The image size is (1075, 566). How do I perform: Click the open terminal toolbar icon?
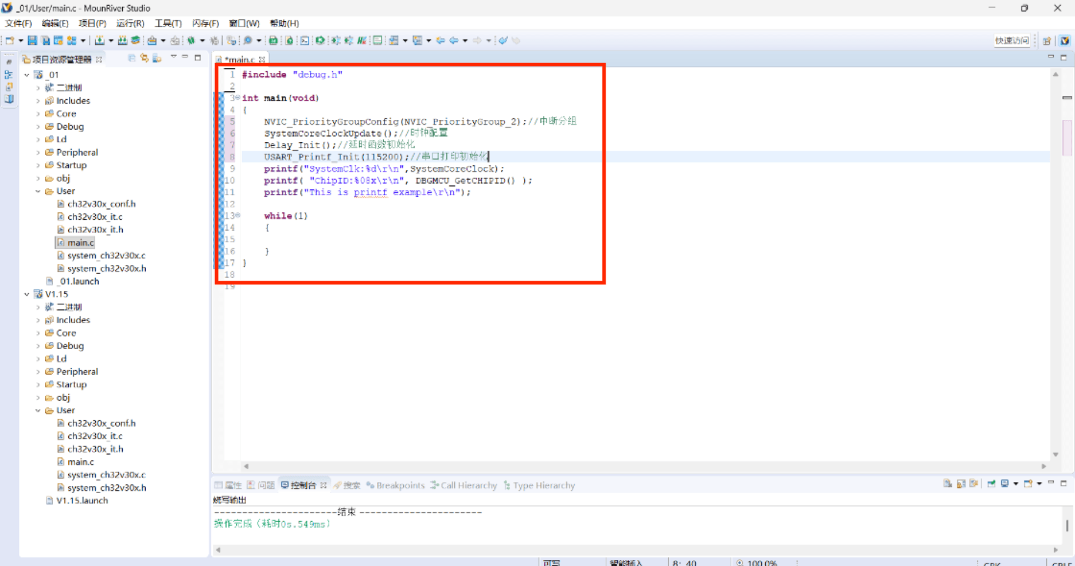click(x=304, y=40)
